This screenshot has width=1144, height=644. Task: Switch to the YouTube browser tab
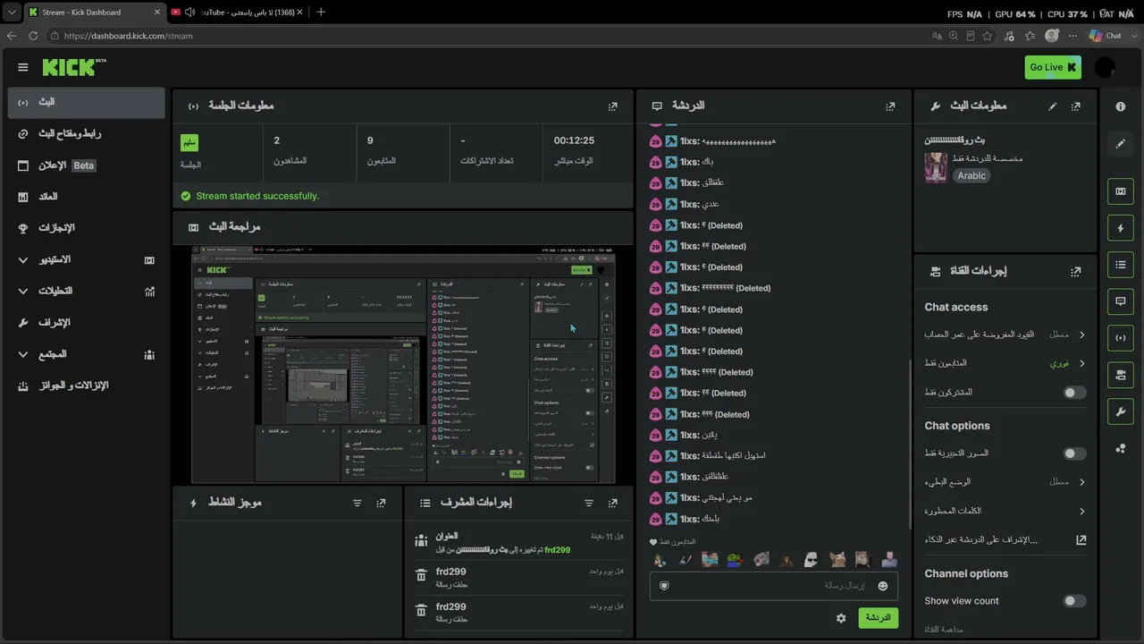pos(237,12)
